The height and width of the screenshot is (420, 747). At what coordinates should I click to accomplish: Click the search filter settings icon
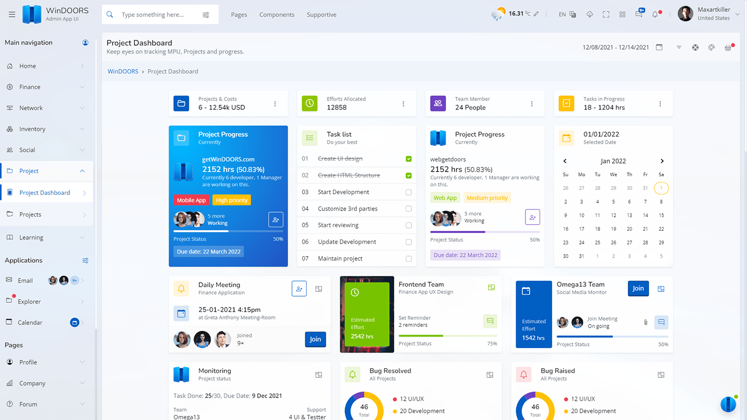pyautogui.click(x=206, y=15)
